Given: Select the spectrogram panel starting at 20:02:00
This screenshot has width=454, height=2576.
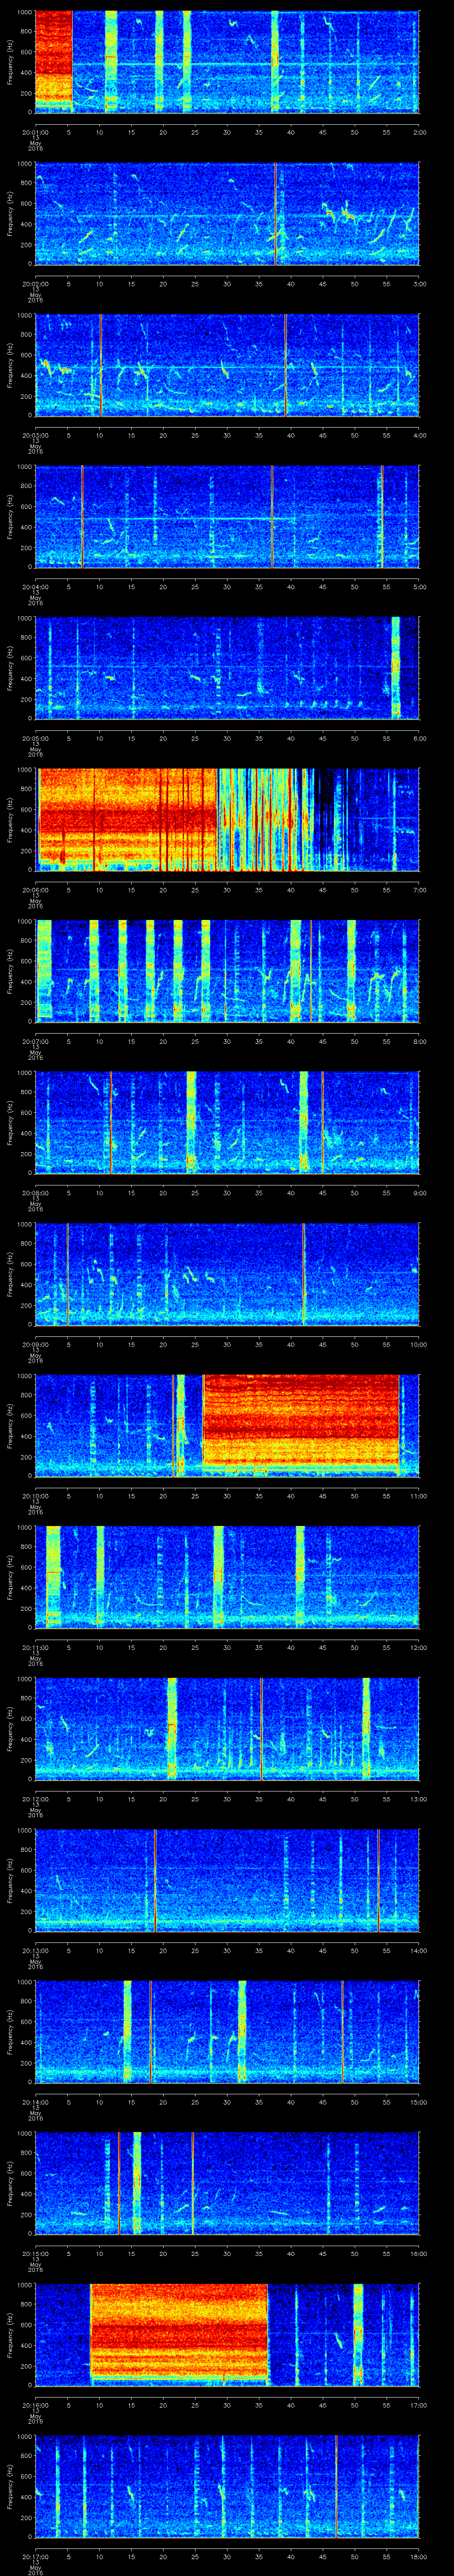Looking at the screenshot, I should click(227, 214).
